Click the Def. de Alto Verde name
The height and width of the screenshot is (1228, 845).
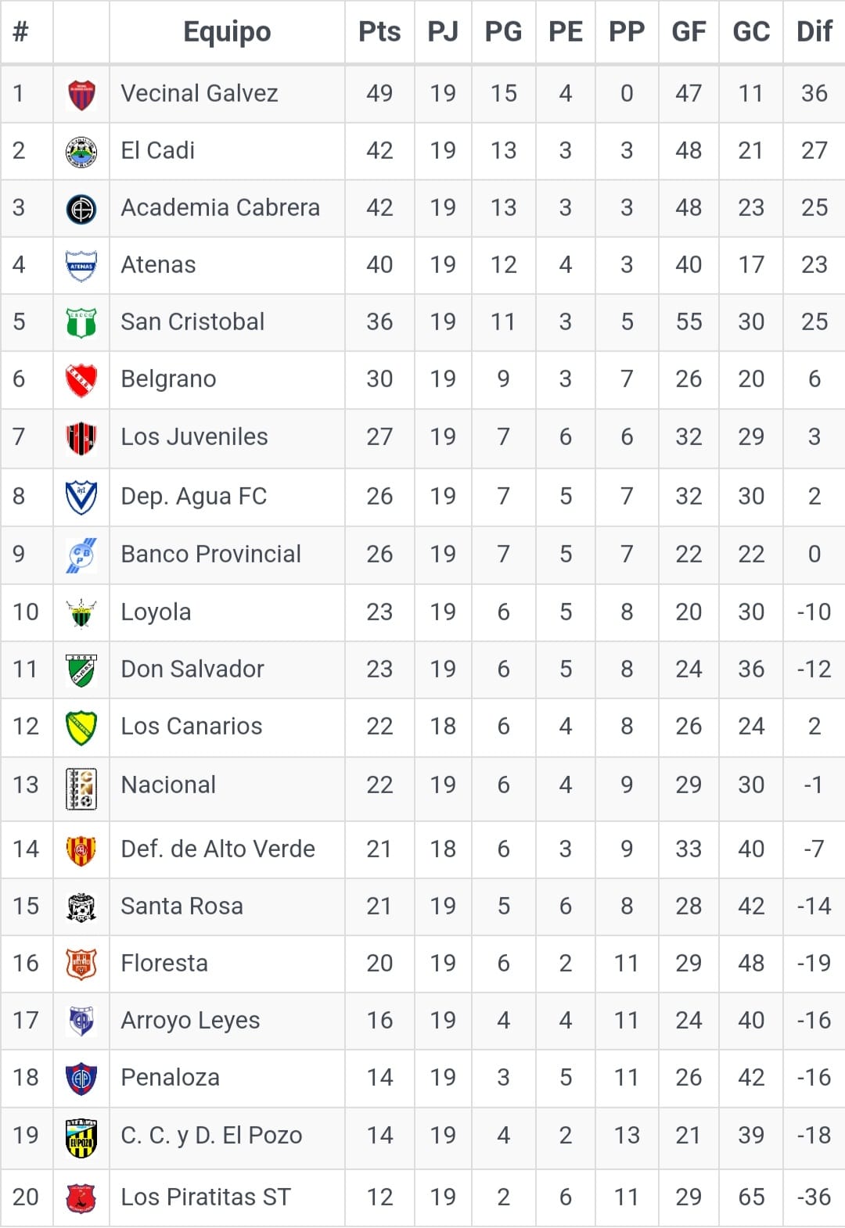coord(218,849)
